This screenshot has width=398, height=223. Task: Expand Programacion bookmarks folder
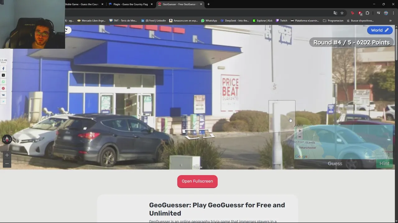[x=333, y=21]
